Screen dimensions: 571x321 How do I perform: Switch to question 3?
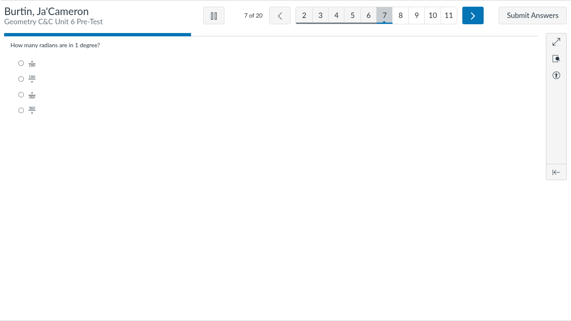320,15
